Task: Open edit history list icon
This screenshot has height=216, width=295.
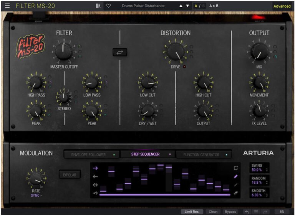Action: (256, 212)
